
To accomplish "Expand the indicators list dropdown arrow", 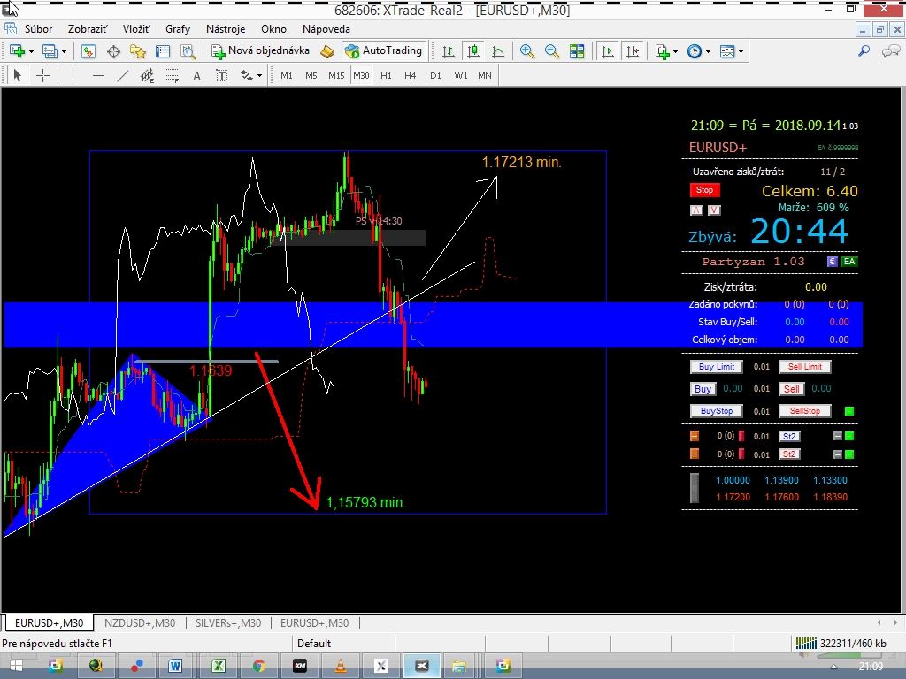I will pyautogui.click(x=675, y=52).
